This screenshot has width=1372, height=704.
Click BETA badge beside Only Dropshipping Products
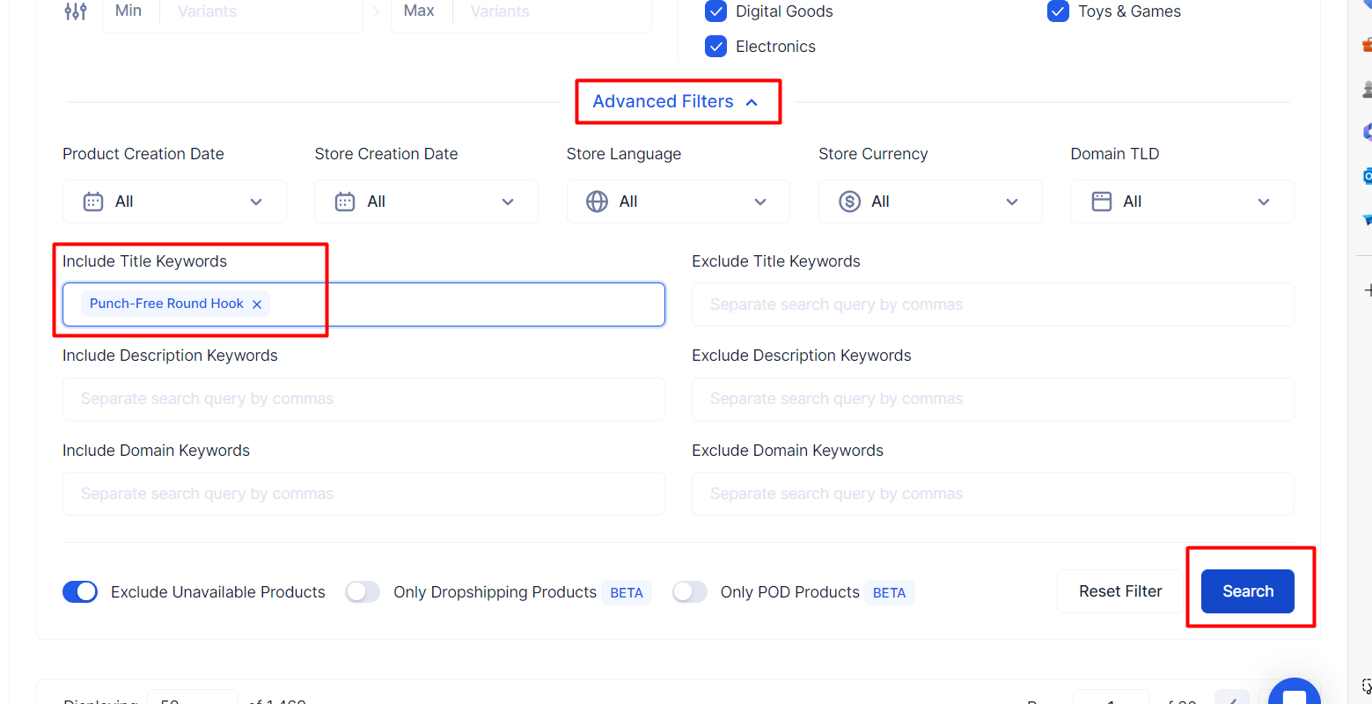point(627,593)
